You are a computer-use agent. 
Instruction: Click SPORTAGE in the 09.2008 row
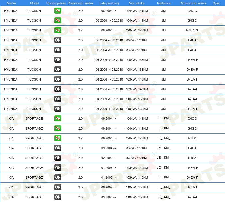point(34,197)
